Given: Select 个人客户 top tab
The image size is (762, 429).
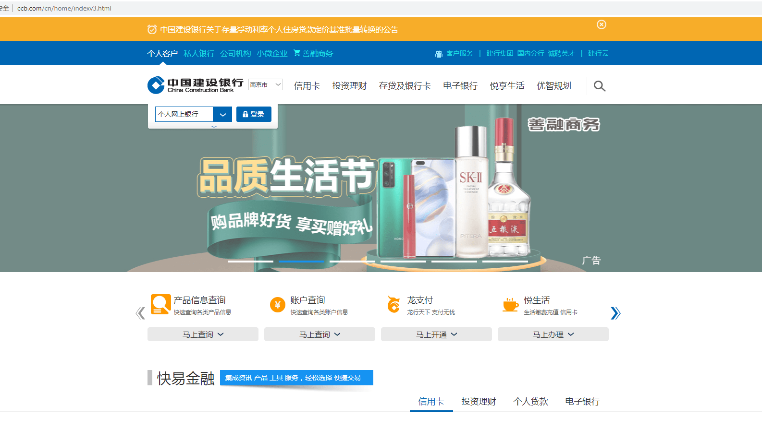Looking at the screenshot, I should pyautogui.click(x=162, y=53).
